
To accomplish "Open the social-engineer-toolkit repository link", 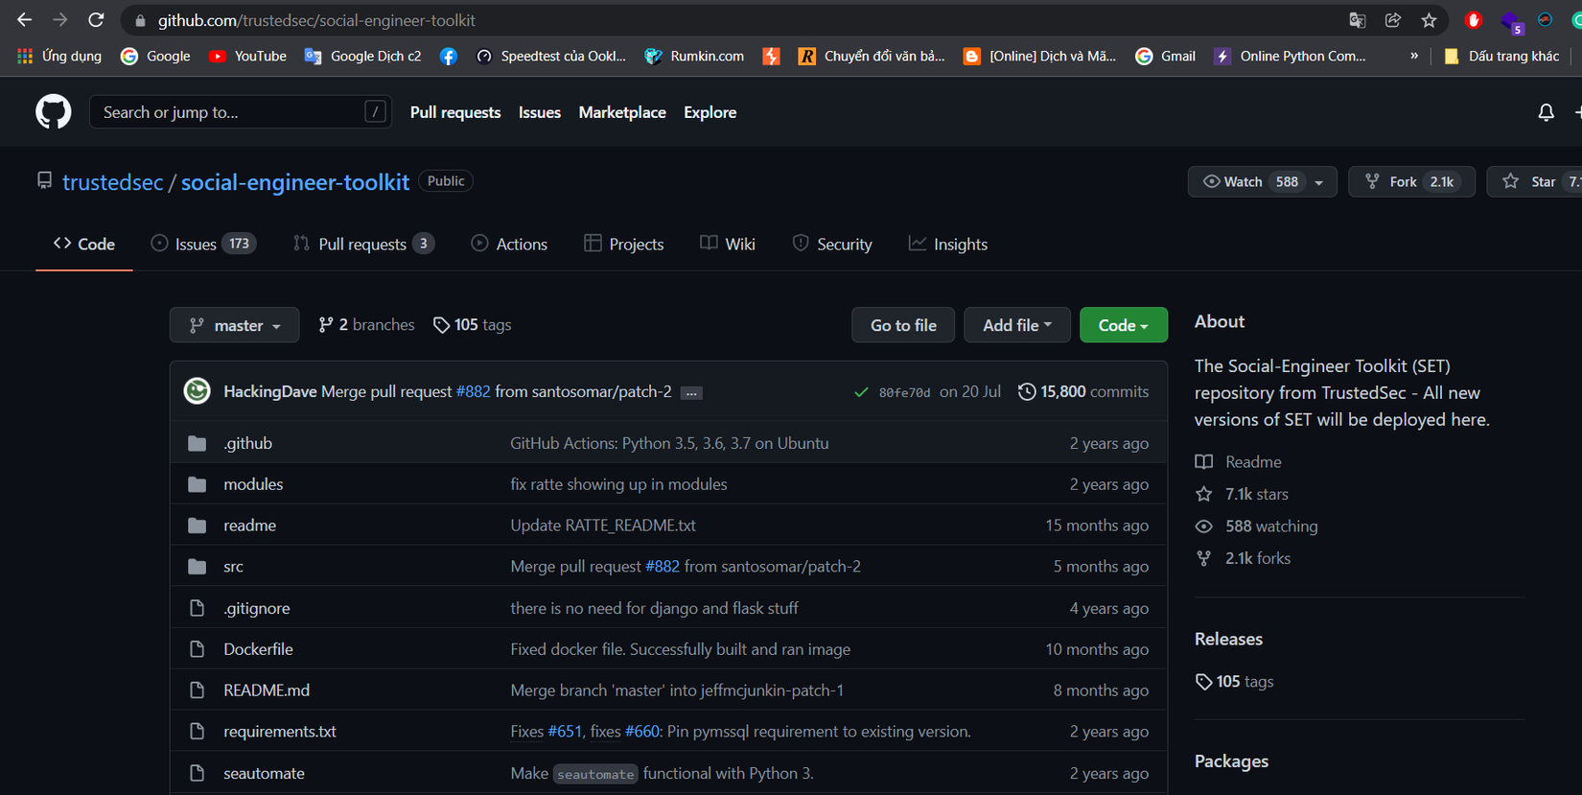I will (295, 182).
